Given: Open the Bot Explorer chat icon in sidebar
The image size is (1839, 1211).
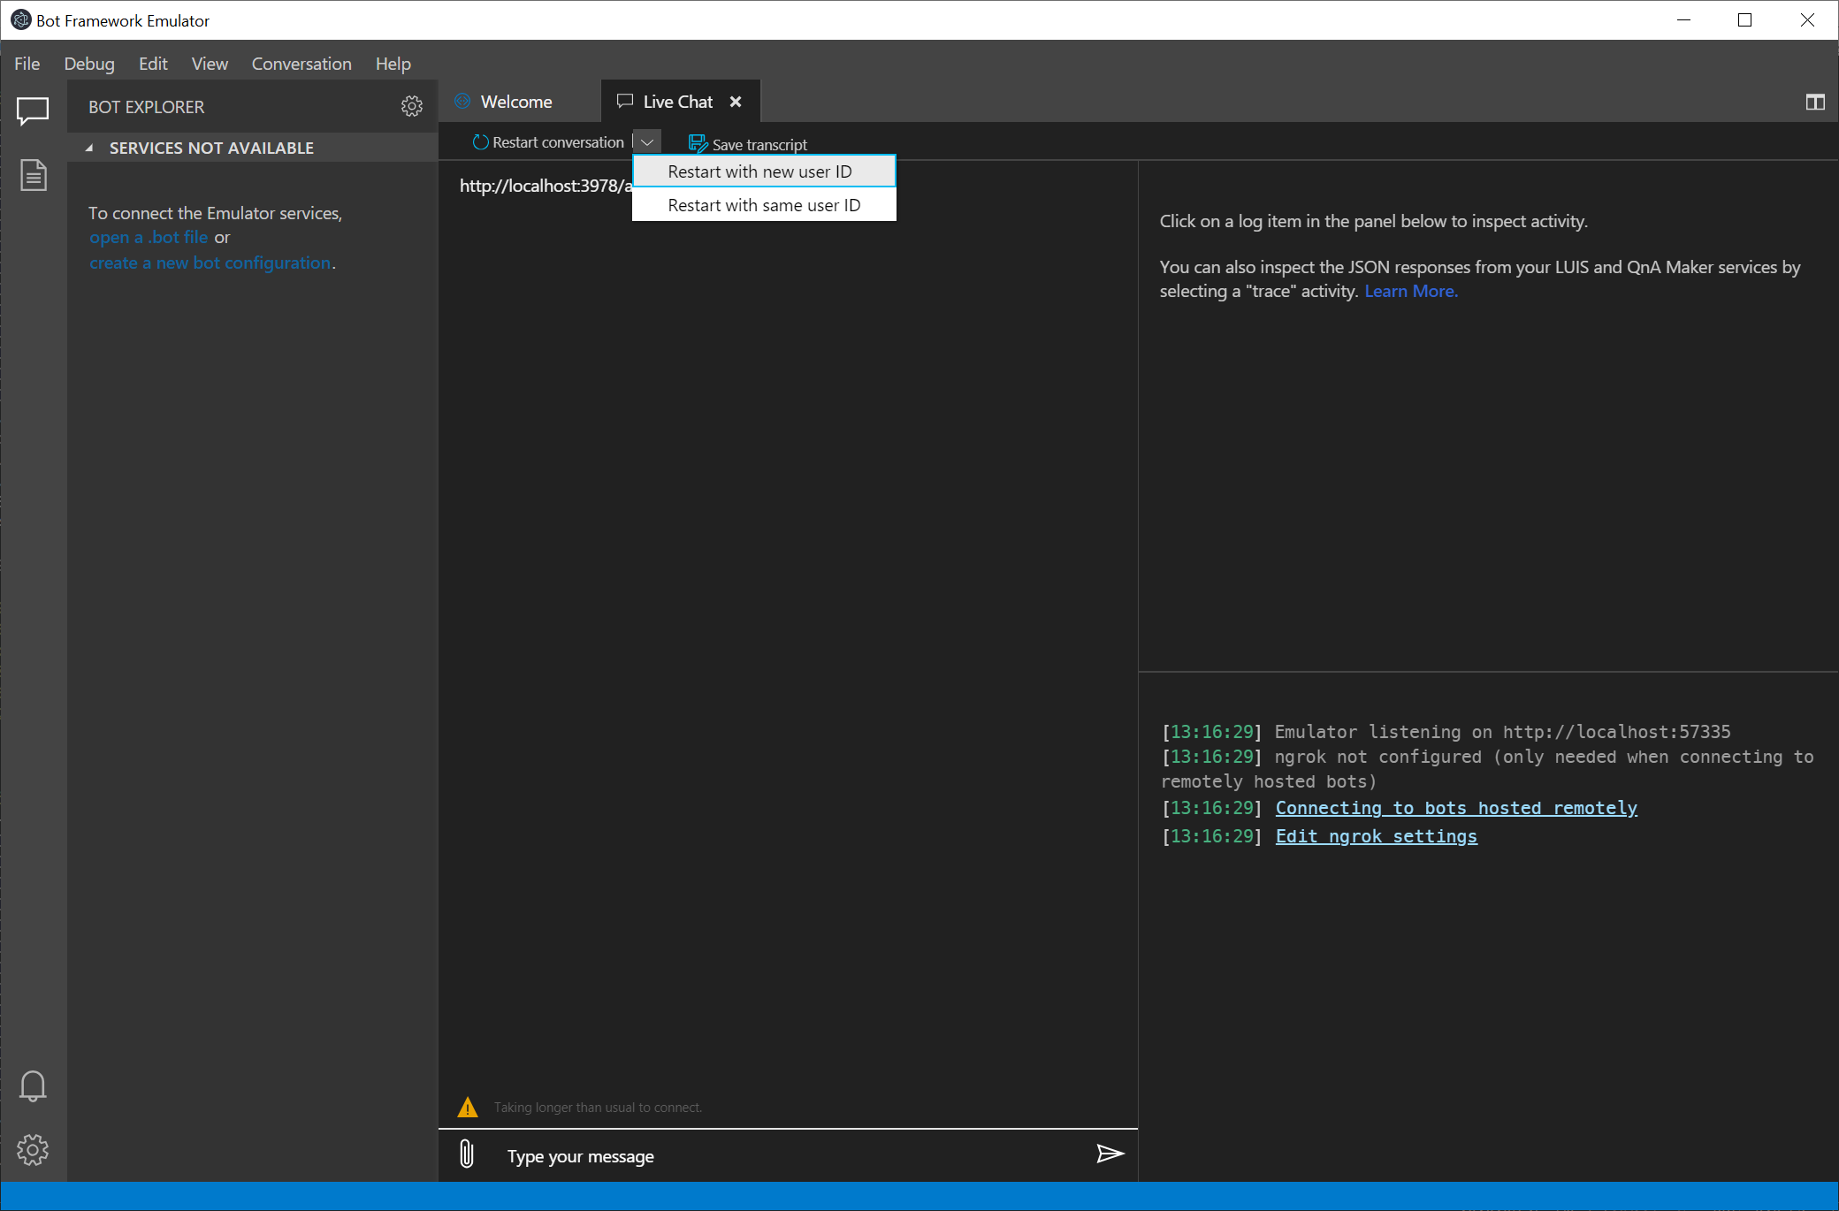Looking at the screenshot, I should pyautogui.click(x=33, y=110).
